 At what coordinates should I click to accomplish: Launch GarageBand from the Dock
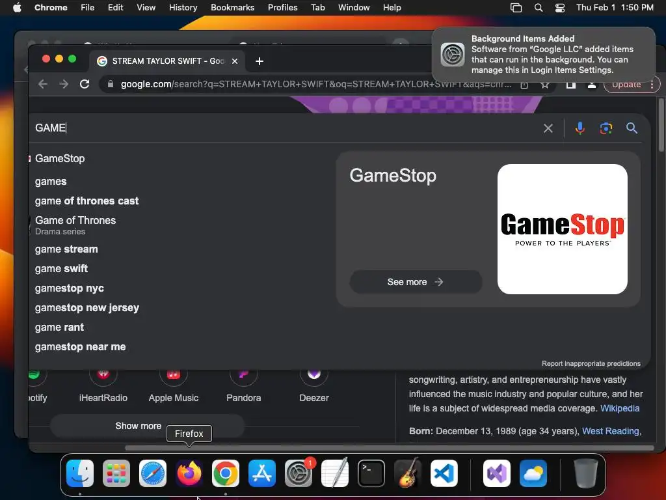(407, 473)
